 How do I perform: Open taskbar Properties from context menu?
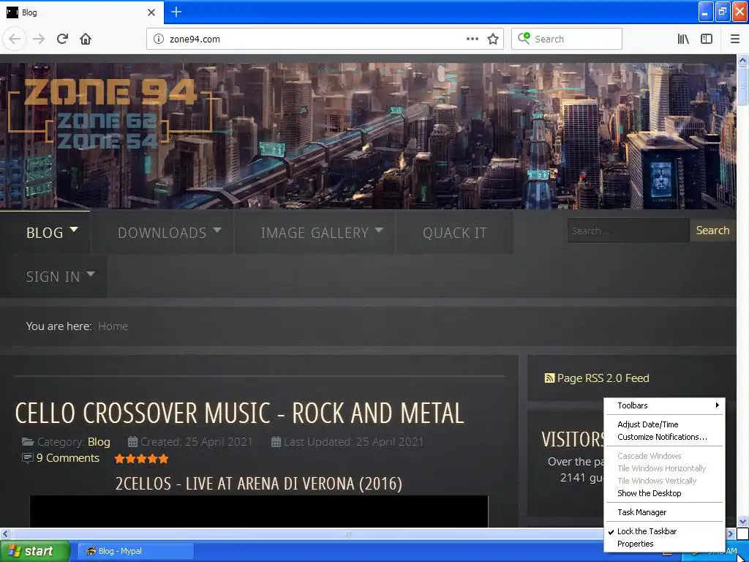(664, 544)
